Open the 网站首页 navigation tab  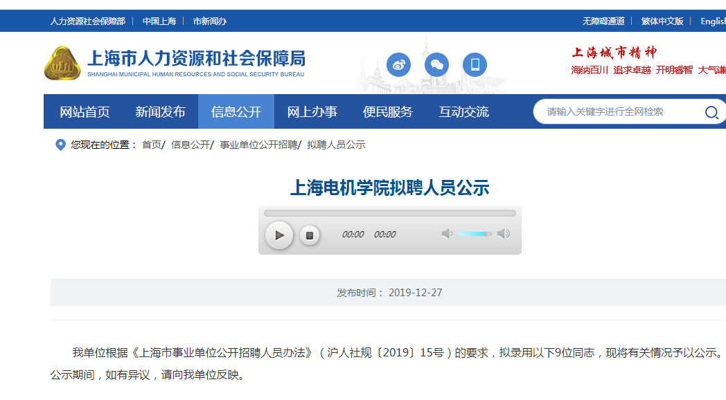pos(85,112)
